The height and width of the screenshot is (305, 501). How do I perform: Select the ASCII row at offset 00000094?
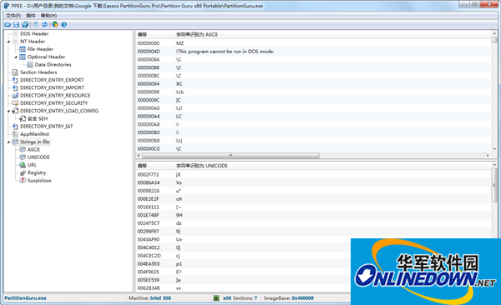pyautogui.click(x=313, y=84)
